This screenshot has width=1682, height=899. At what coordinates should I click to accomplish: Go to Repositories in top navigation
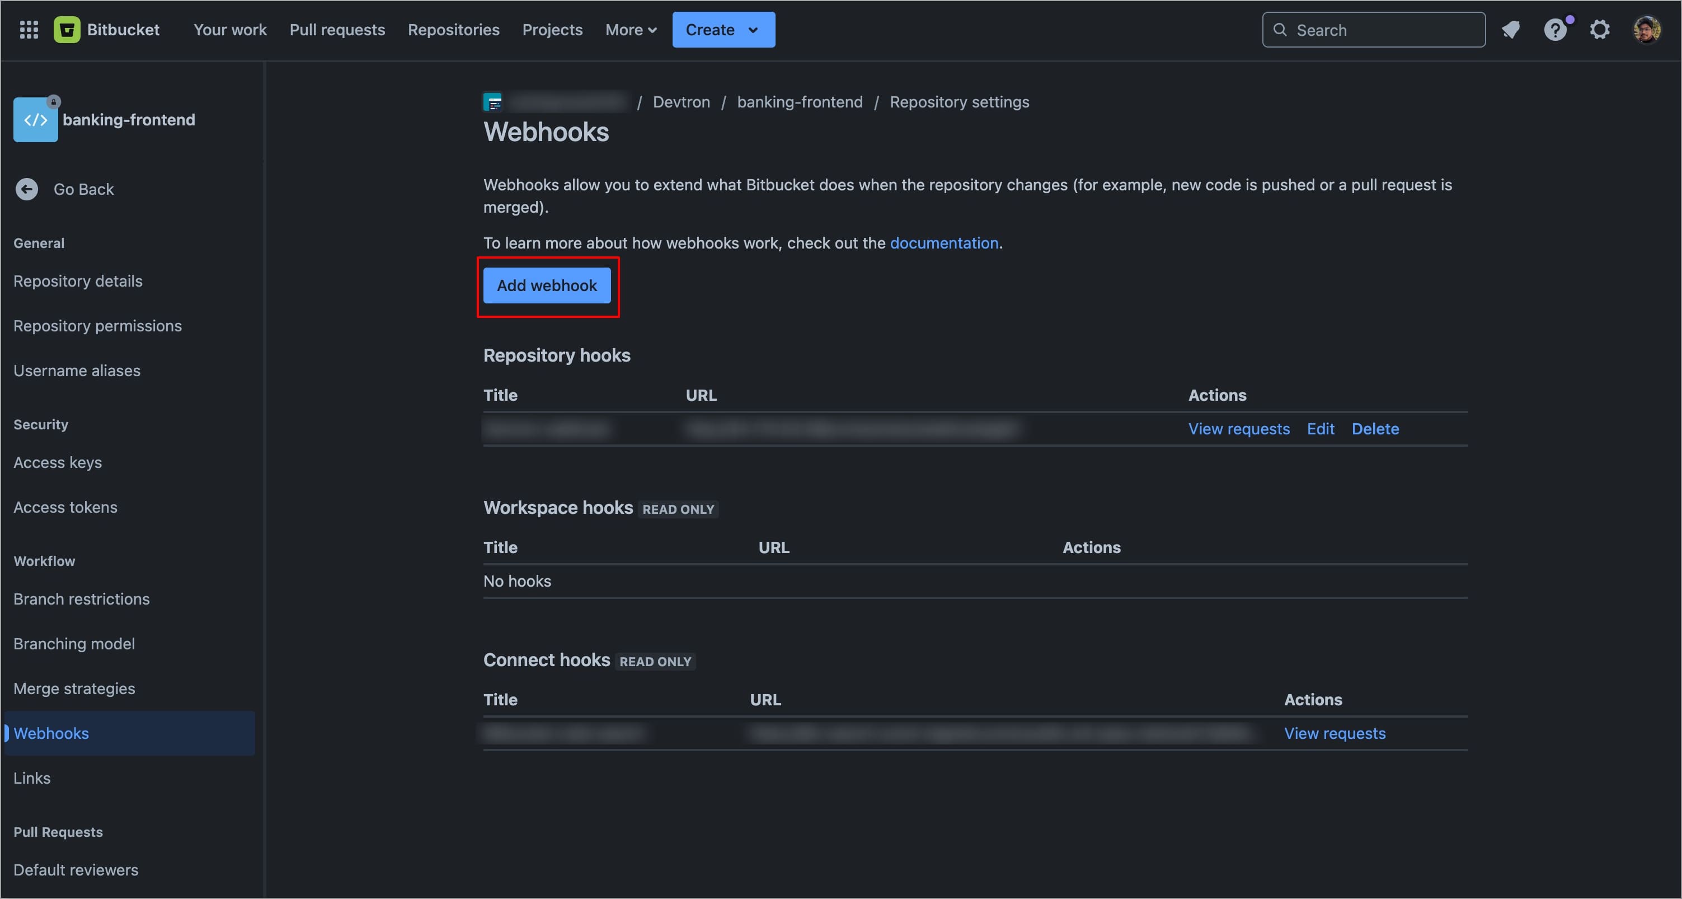click(453, 30)
